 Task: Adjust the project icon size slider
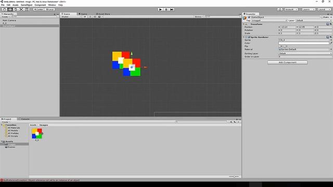coord(234,177)
